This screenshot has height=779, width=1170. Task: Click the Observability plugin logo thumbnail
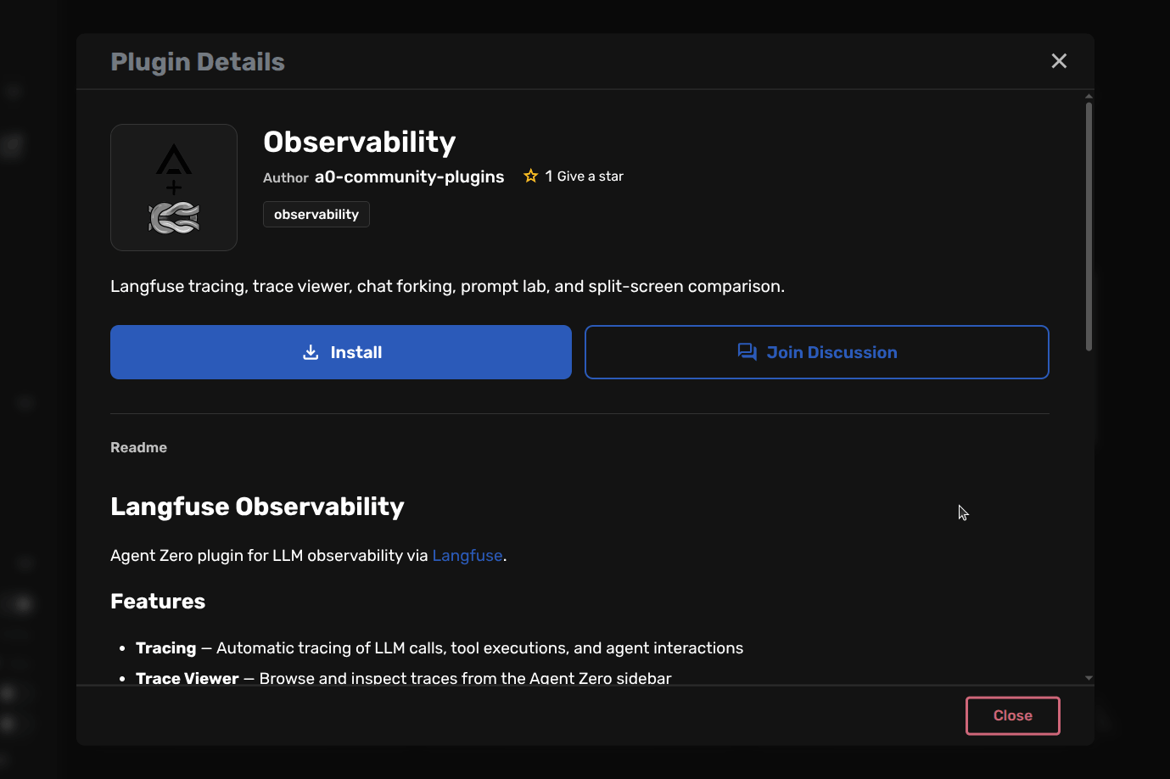point(173,187)
